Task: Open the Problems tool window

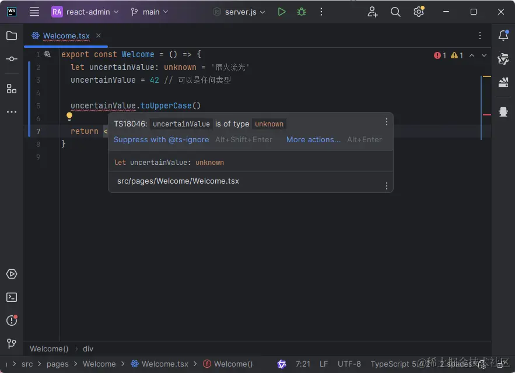Action: [12, 321]
